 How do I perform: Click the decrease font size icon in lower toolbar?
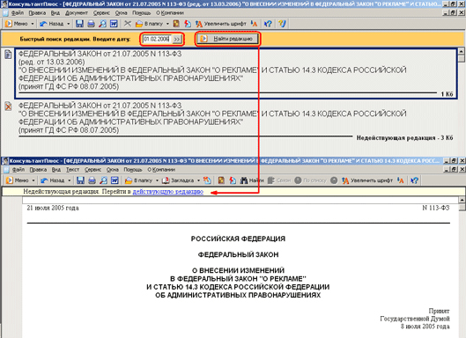pyautogui.click(x=401, y=180)
